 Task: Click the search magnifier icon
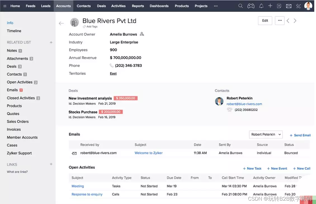click(240, 6)
